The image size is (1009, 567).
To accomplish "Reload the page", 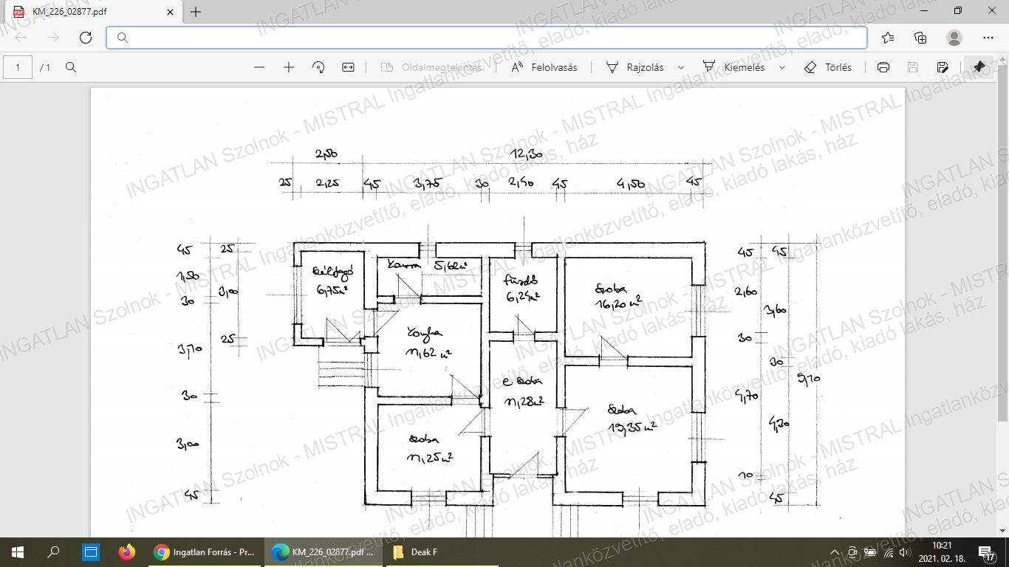I will pos(86,38).
